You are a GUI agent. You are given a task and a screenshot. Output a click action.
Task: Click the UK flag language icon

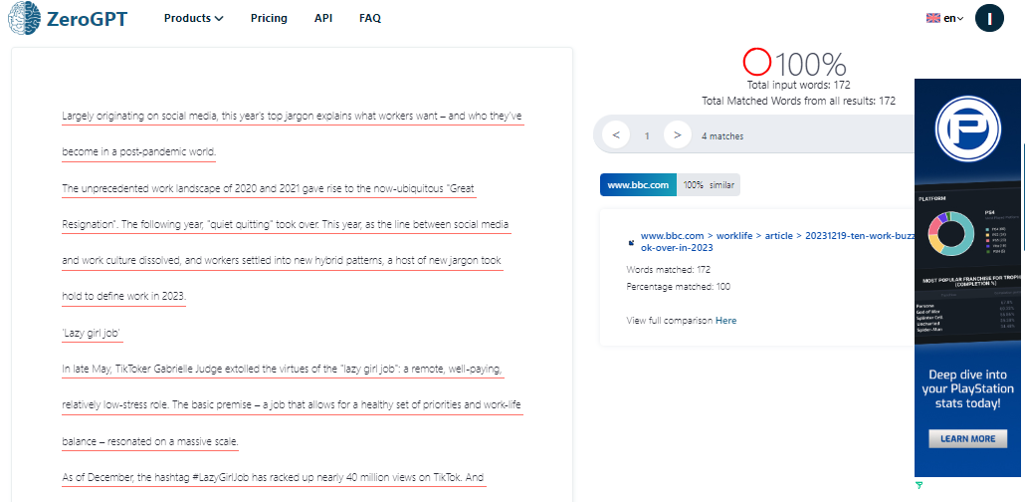tap(932, 18)
